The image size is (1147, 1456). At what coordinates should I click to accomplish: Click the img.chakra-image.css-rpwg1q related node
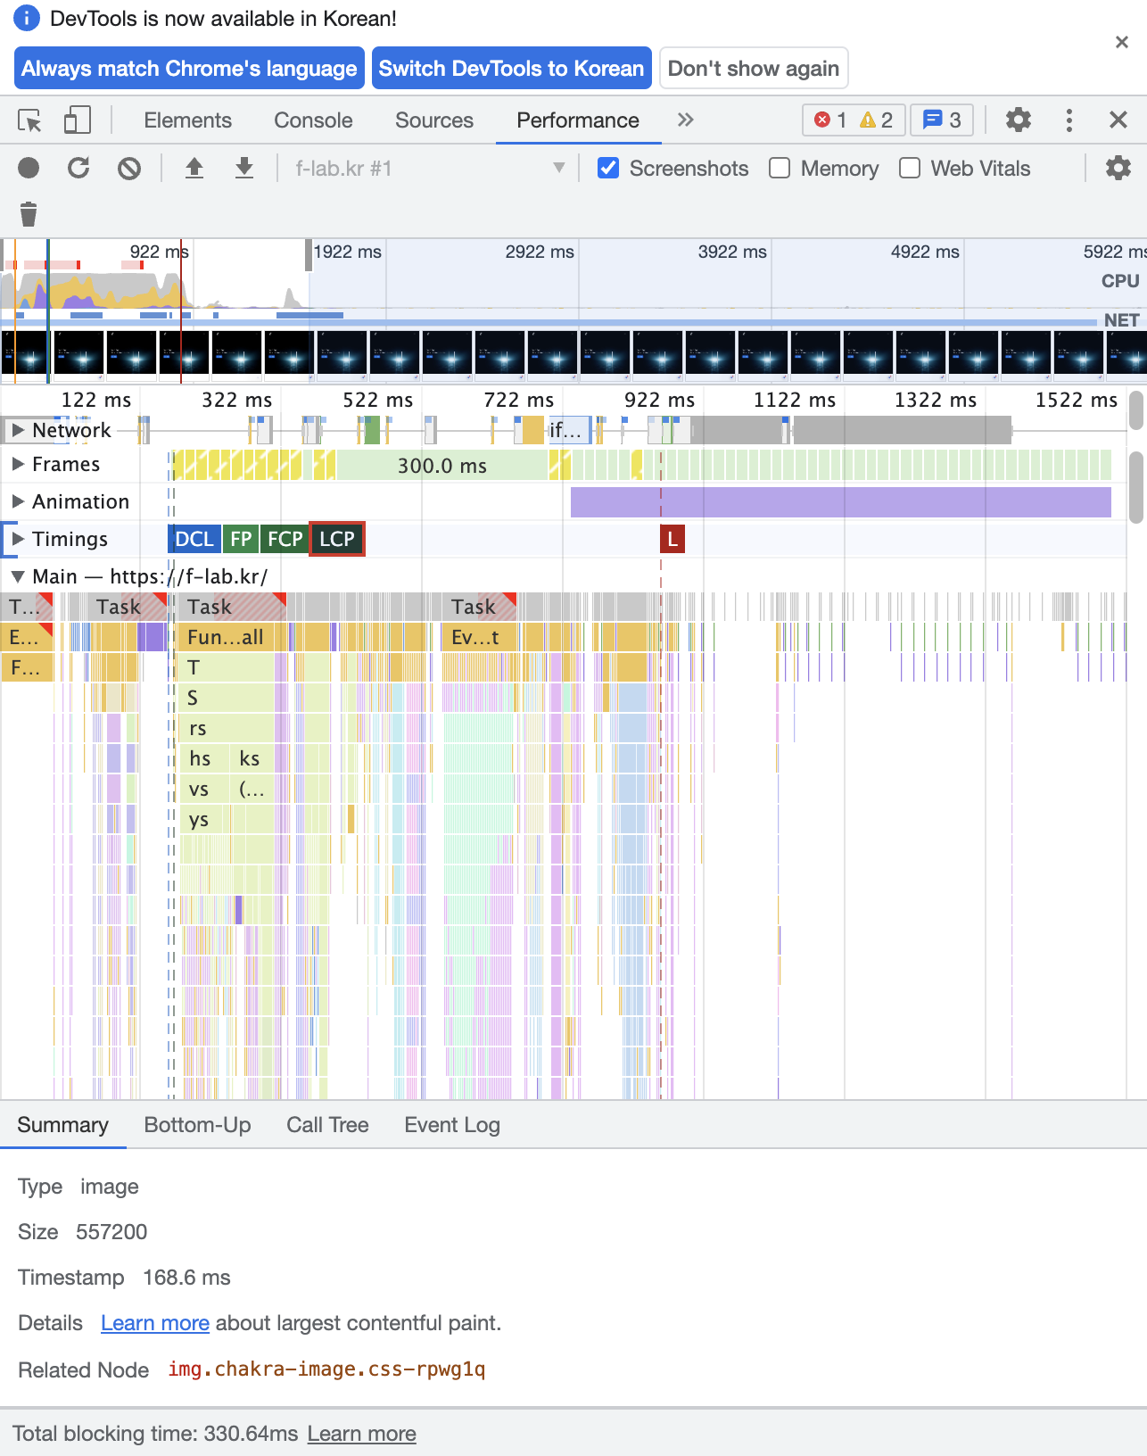[326, 1369]
